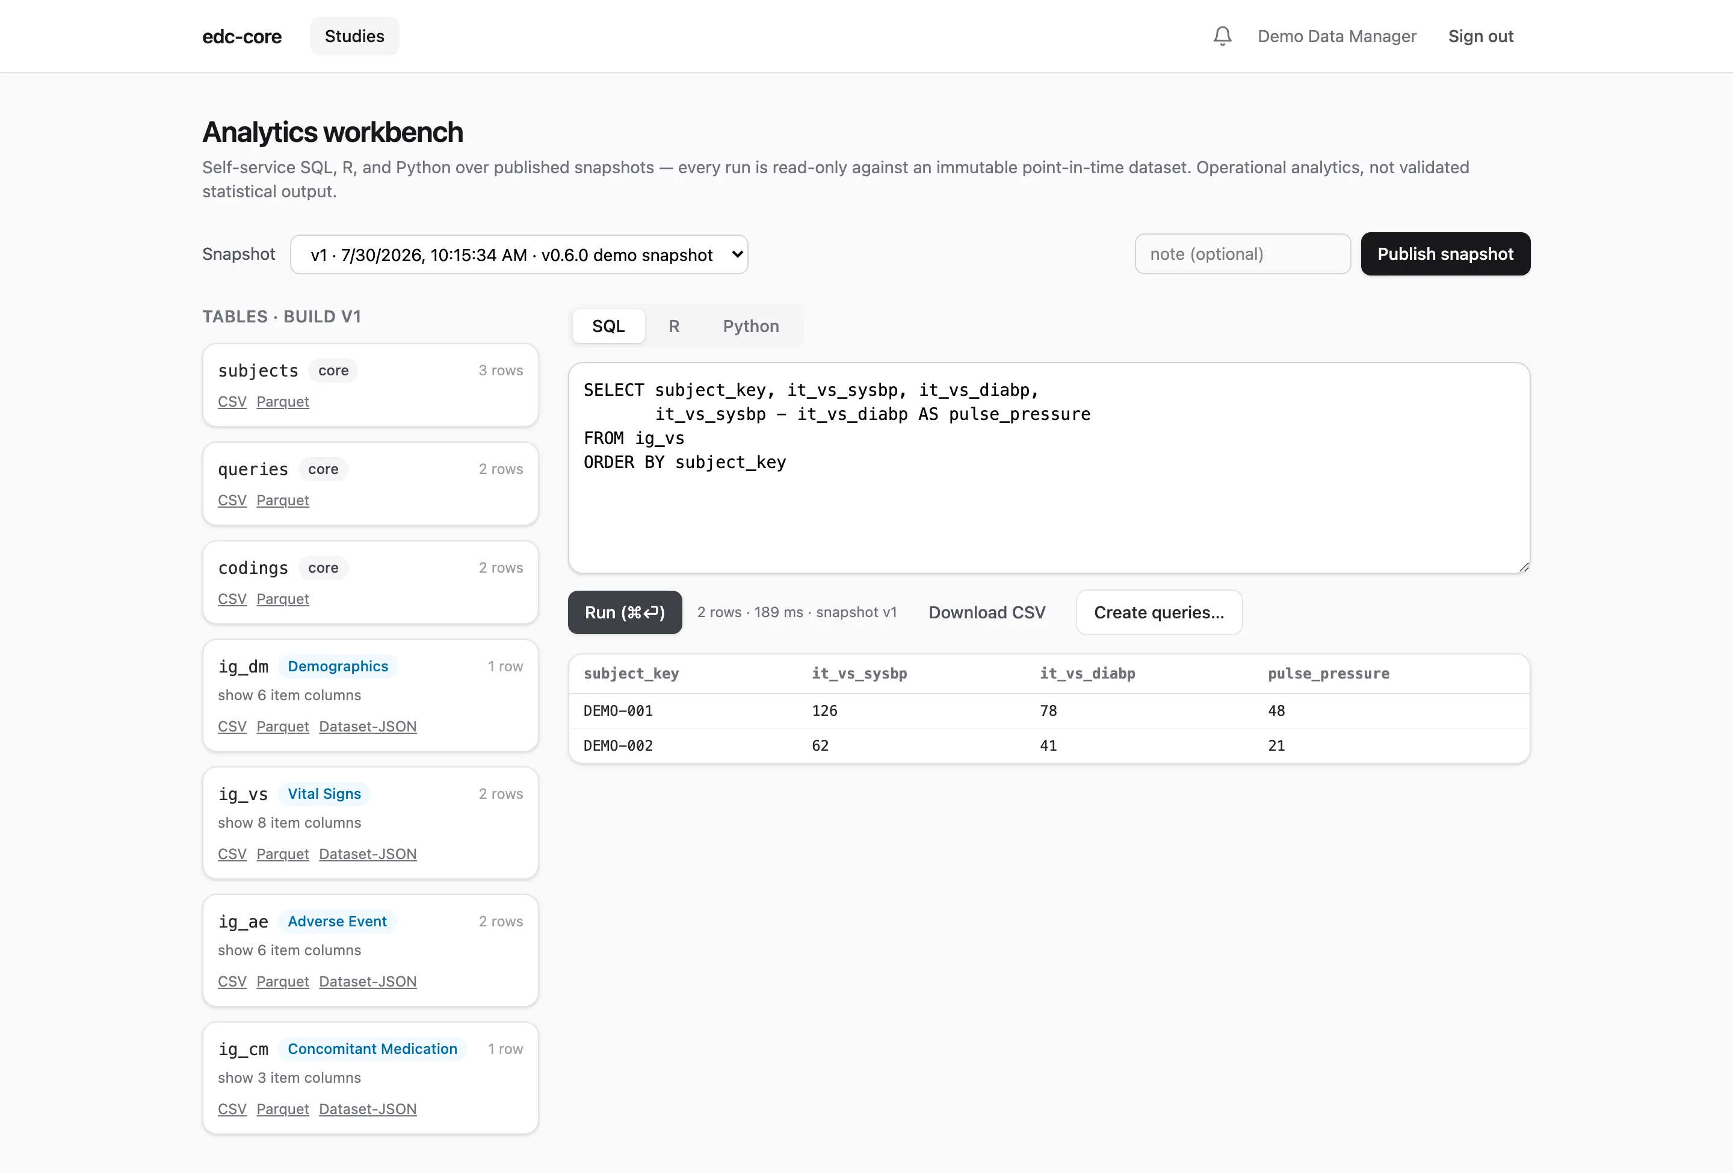1733x1173 pixels.
Task: Download queries table as CSV
Action: pyautogui.click(x=232, y=500)
